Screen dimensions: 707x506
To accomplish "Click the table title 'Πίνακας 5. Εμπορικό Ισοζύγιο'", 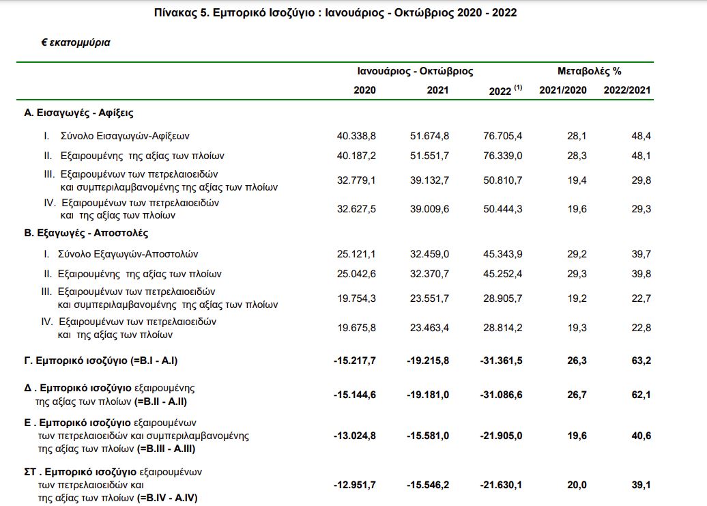I will click(235, 12).
